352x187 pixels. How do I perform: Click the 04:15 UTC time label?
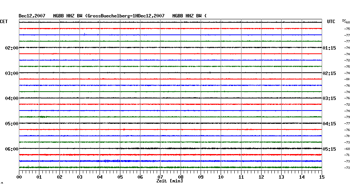329,124
